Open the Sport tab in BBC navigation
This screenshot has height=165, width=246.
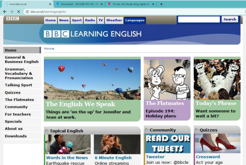77,20
